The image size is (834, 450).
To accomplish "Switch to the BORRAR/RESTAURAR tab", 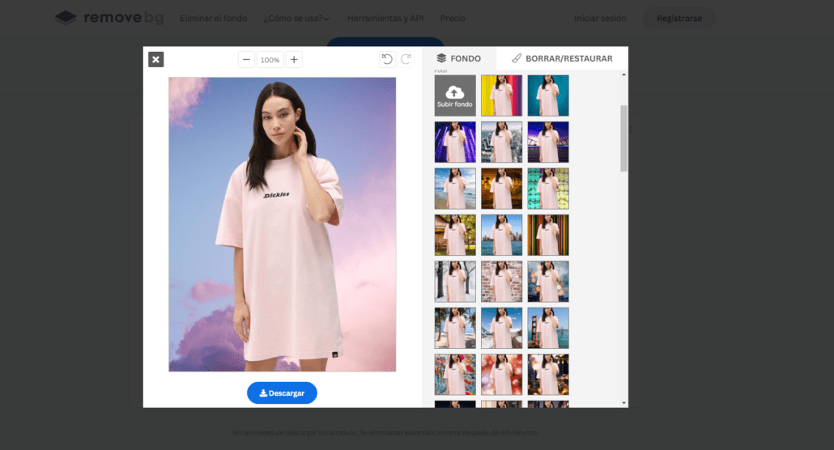I will (562, 58).
